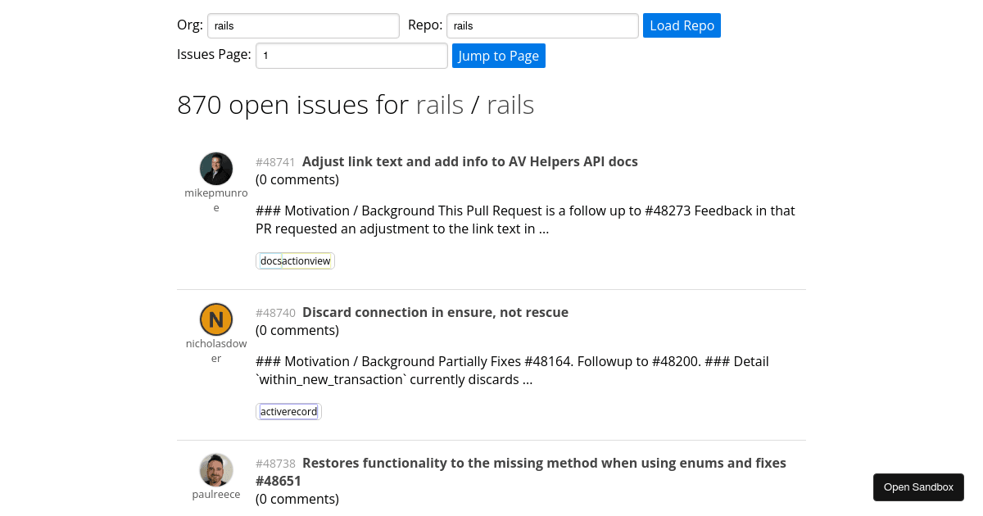Click the Issues Page number input
This screenshot has height=516, width=983.
[x=351, y=56]
